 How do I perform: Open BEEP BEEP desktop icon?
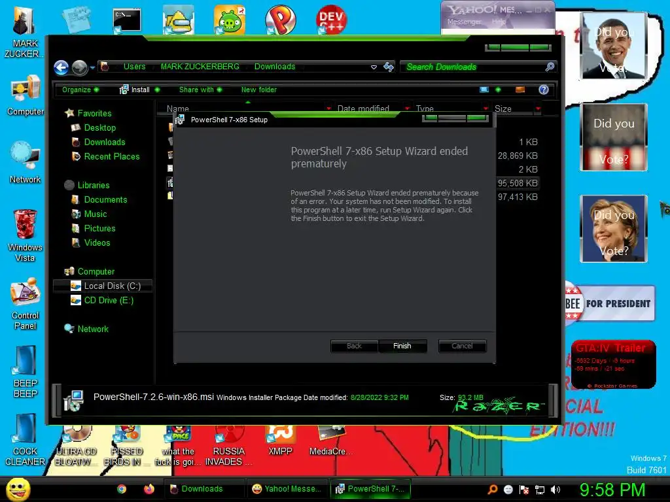pos(26,371)
